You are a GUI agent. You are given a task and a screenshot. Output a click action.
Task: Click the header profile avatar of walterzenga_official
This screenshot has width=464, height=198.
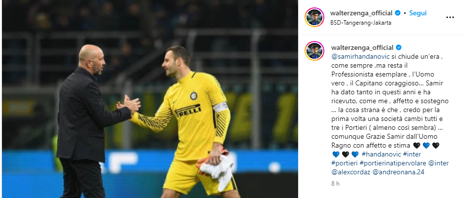point(314,17)
